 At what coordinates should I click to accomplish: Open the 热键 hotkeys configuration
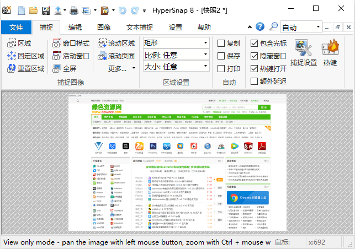click(x=330, y=52)
